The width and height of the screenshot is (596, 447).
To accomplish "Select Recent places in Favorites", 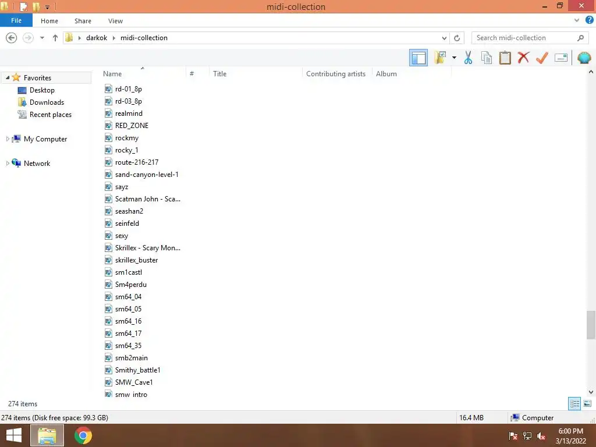I will [50, 115].
